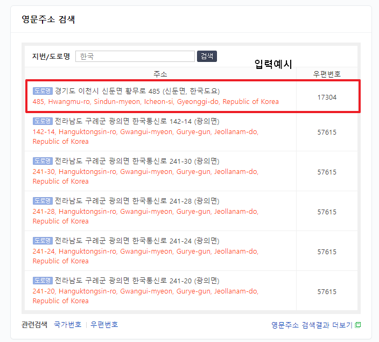Screen dimensions: 379x342
Task: Select English address 142-14, Hanguktongsin-ro
Action: click(x=145, y=137)
